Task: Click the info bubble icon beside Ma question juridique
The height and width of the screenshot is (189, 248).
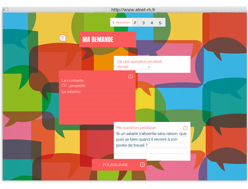Action: [x=185, y=127]
